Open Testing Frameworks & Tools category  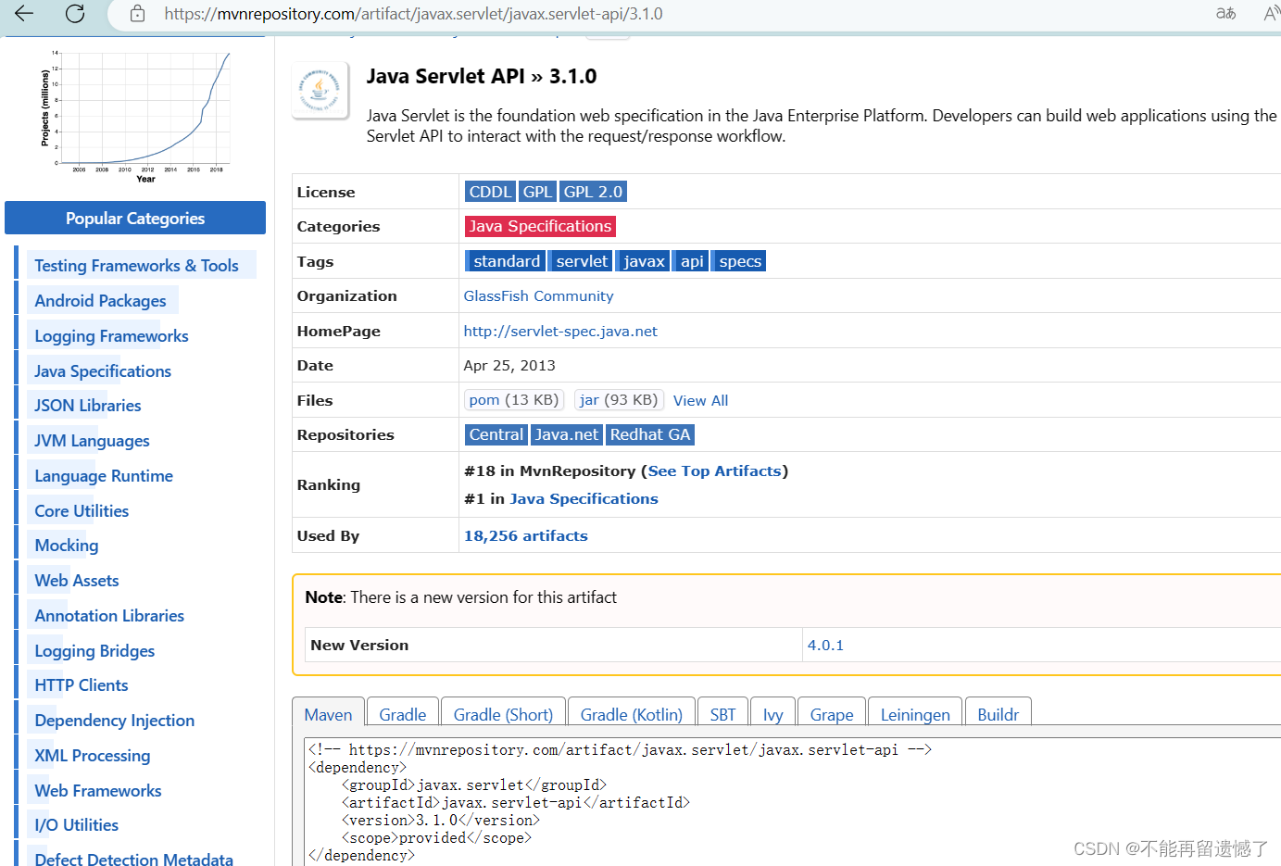136,266
